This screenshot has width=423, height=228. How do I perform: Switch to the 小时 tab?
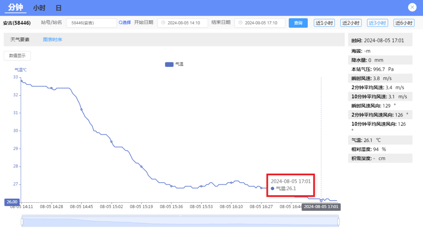point(39,8)
